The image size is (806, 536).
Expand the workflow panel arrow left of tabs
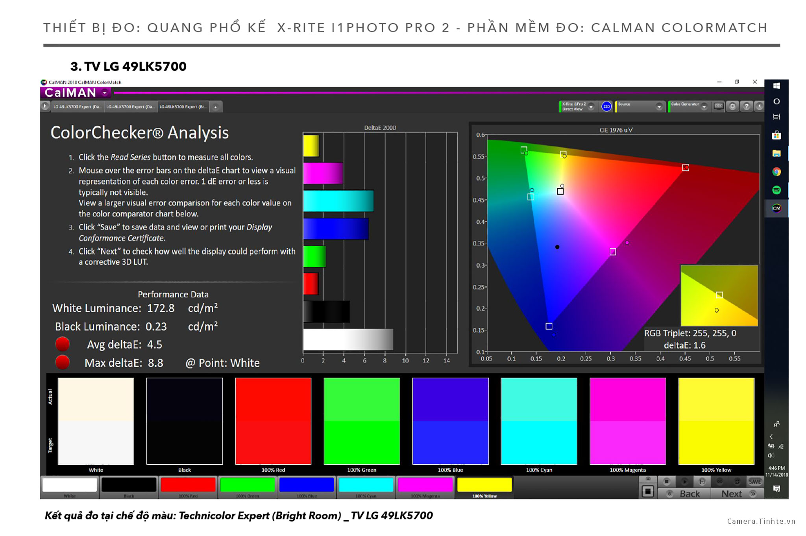tap(45, 106)
